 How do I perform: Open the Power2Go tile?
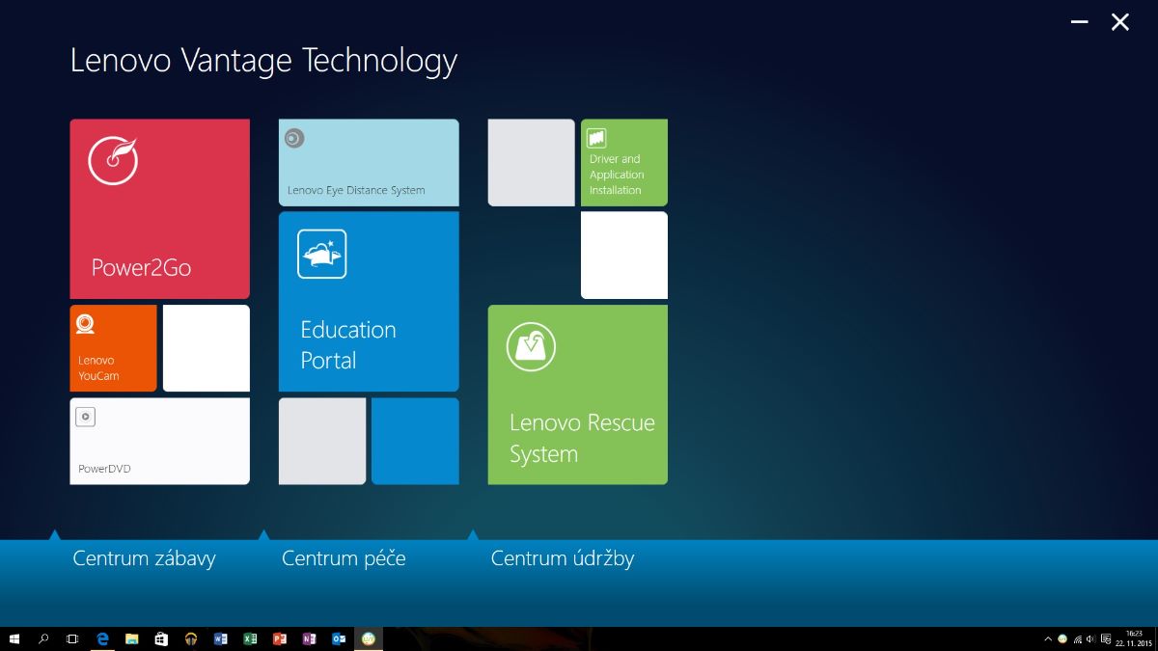coord(159,208)
